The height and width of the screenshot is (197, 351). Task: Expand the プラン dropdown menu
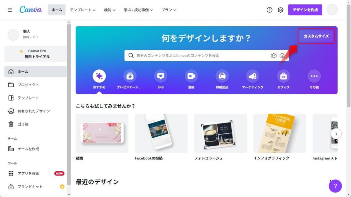coord(169,10)
